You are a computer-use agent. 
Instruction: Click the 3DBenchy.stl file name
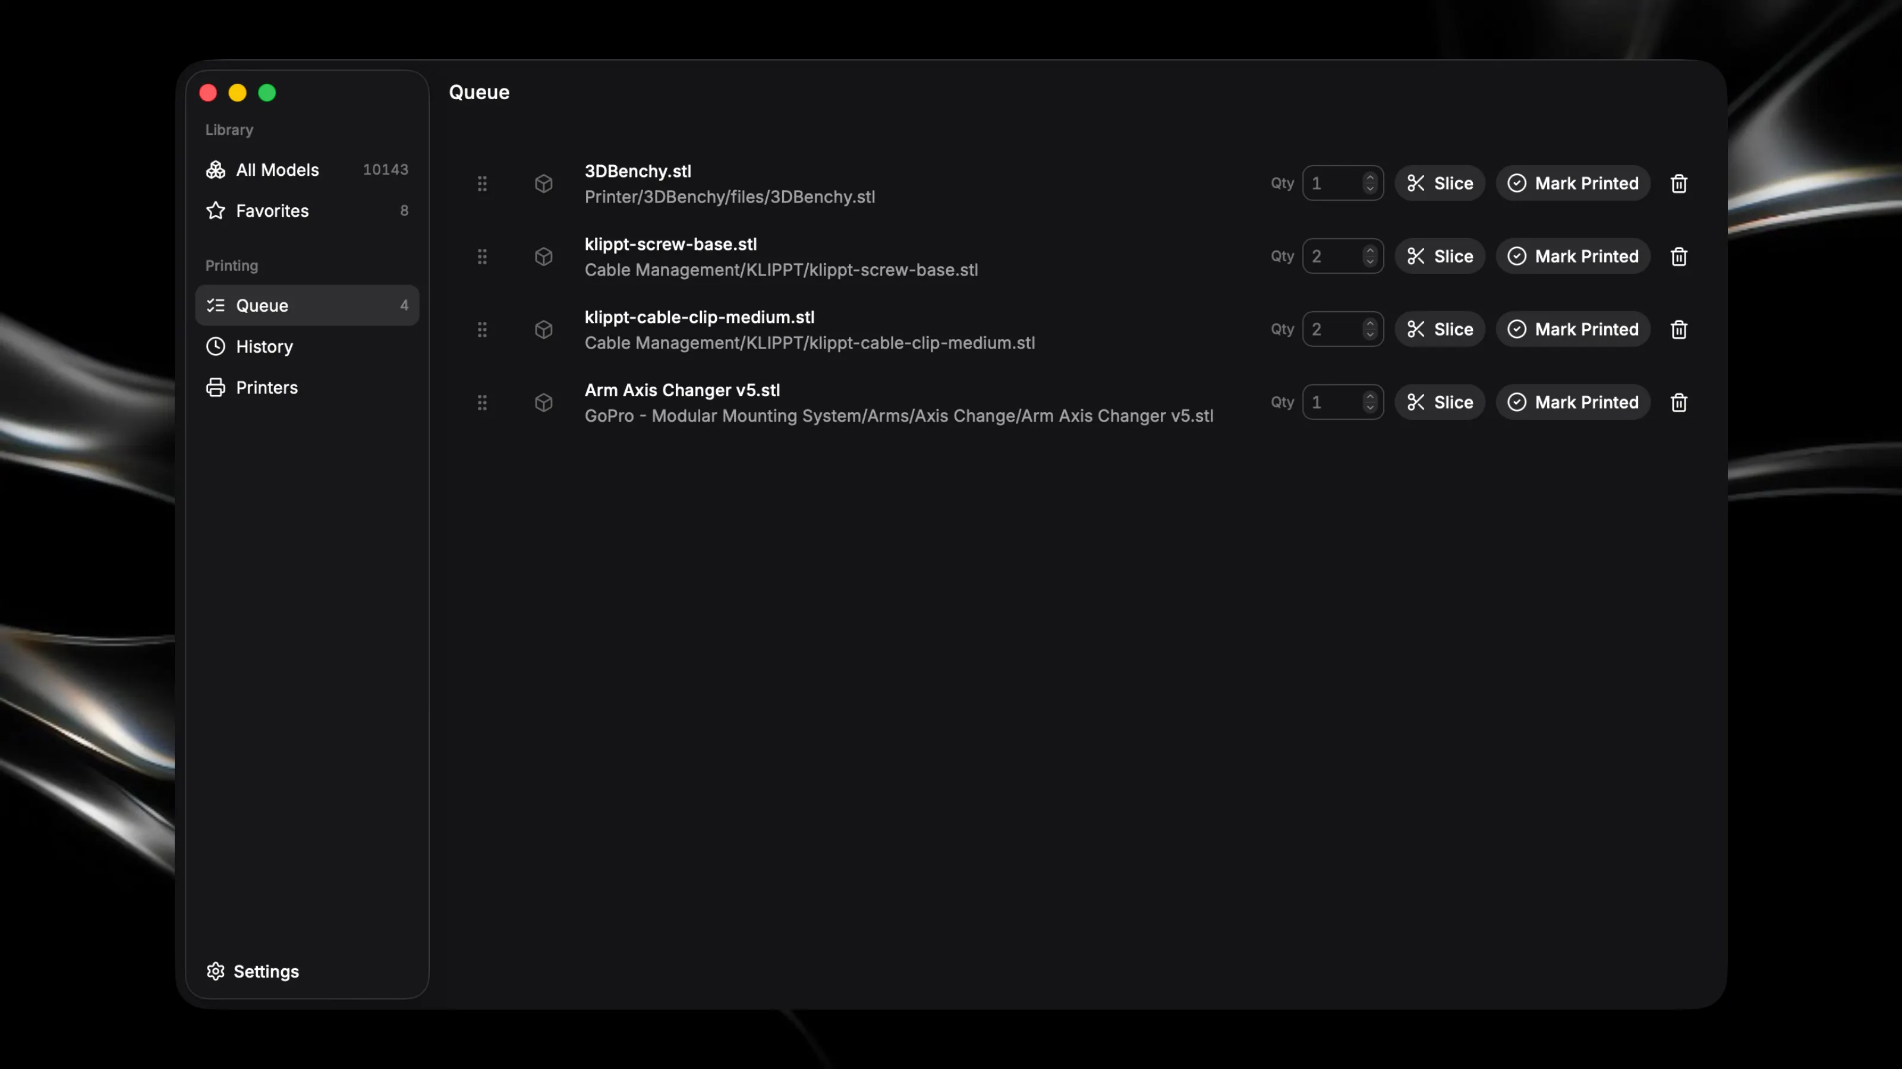(x=638, y=171)
